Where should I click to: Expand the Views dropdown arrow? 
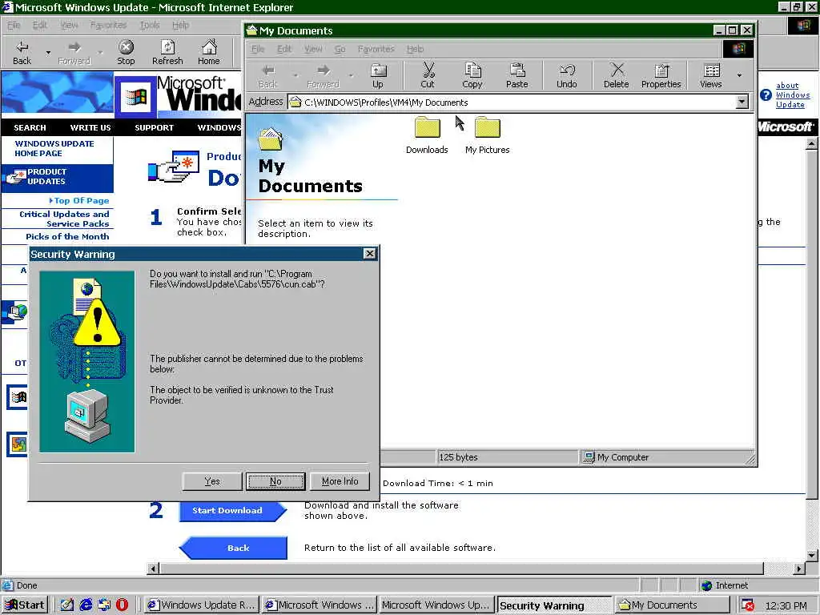point(739,75)
